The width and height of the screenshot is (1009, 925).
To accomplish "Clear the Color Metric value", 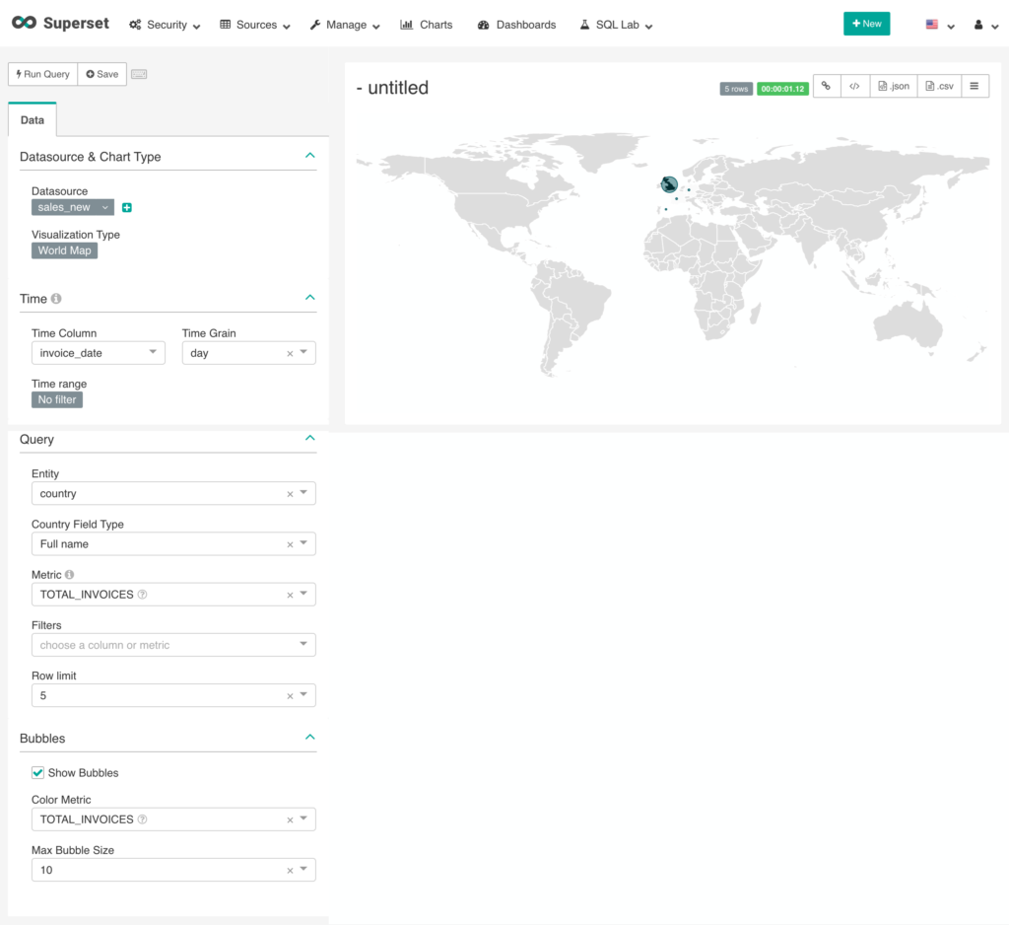I will coord(290,820).
